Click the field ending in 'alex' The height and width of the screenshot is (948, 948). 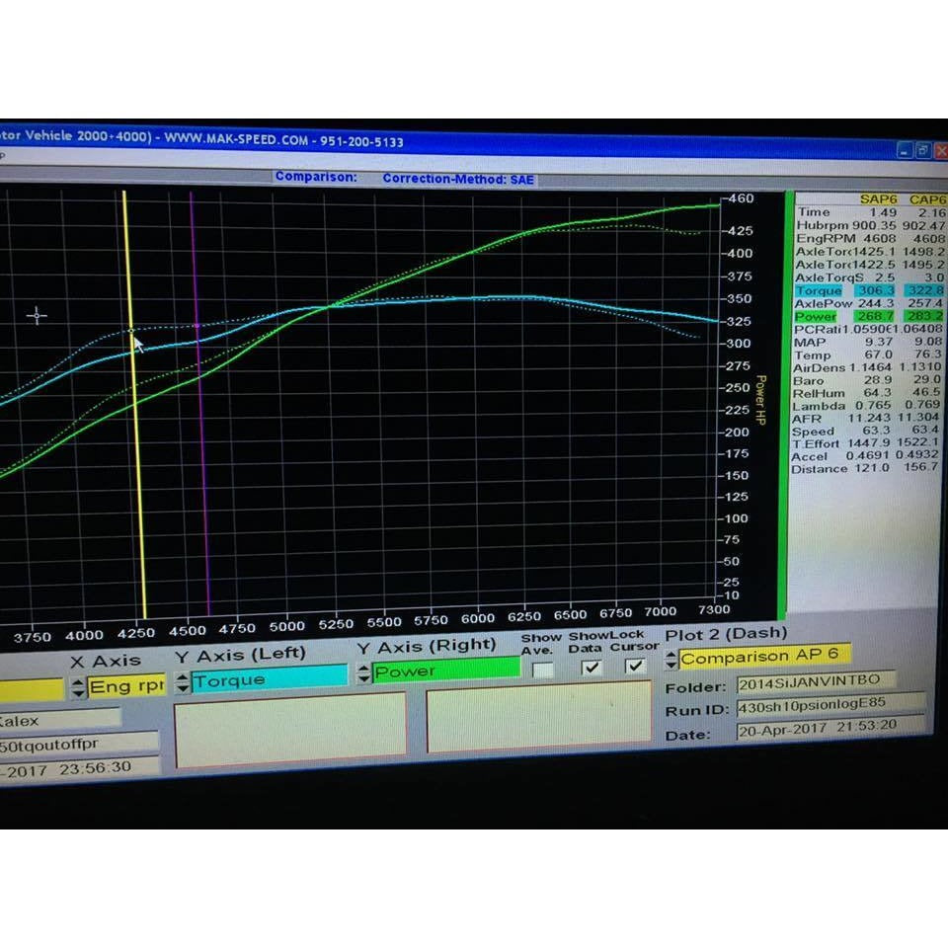point(60,720)
